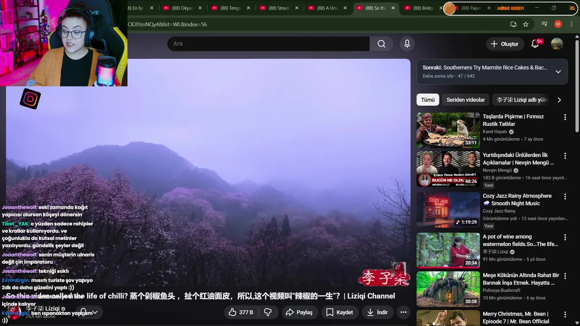Open options for Taşlarda Pişirme video
Image resolution: width=580 pixels, height=326 pixels.
click(565, 117)
